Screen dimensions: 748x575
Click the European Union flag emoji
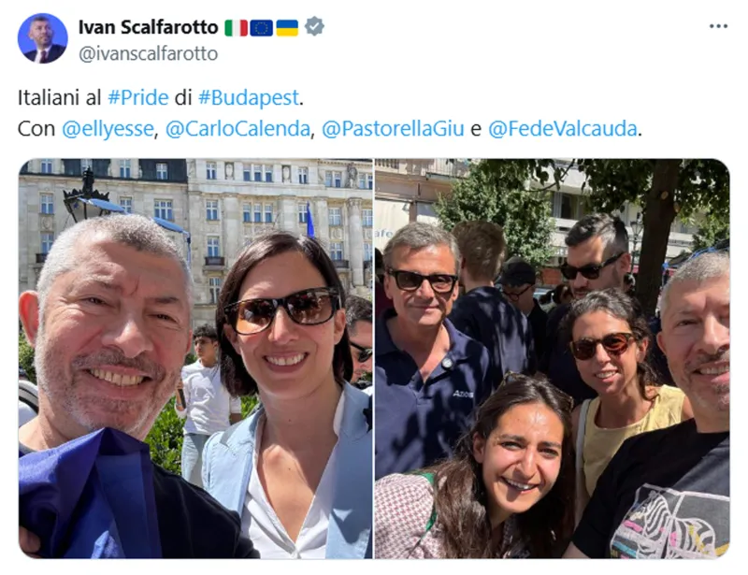pos(262,27)
